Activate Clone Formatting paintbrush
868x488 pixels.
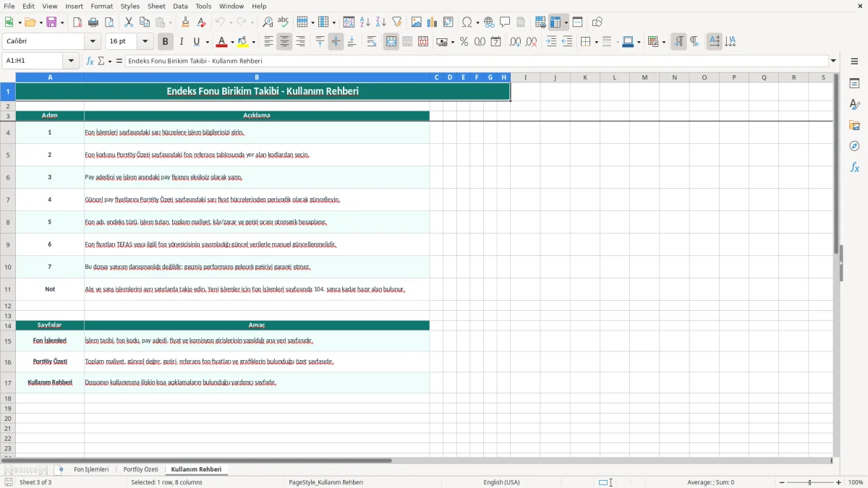point(186,22)
